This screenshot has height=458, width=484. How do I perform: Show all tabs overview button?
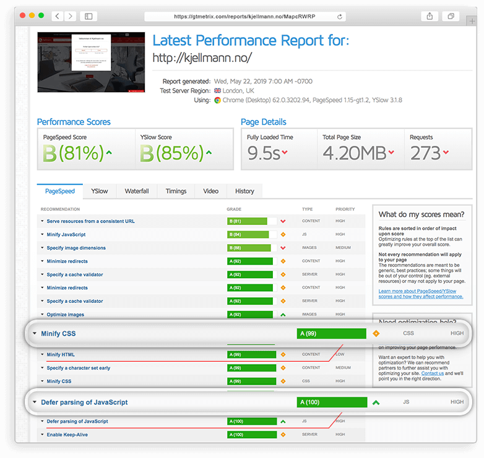click(451, 16)
